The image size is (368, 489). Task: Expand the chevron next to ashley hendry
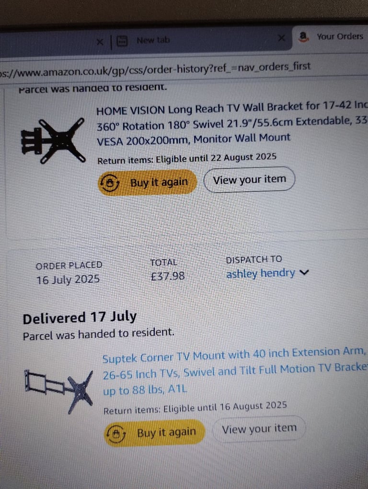[x=304, y=272]
